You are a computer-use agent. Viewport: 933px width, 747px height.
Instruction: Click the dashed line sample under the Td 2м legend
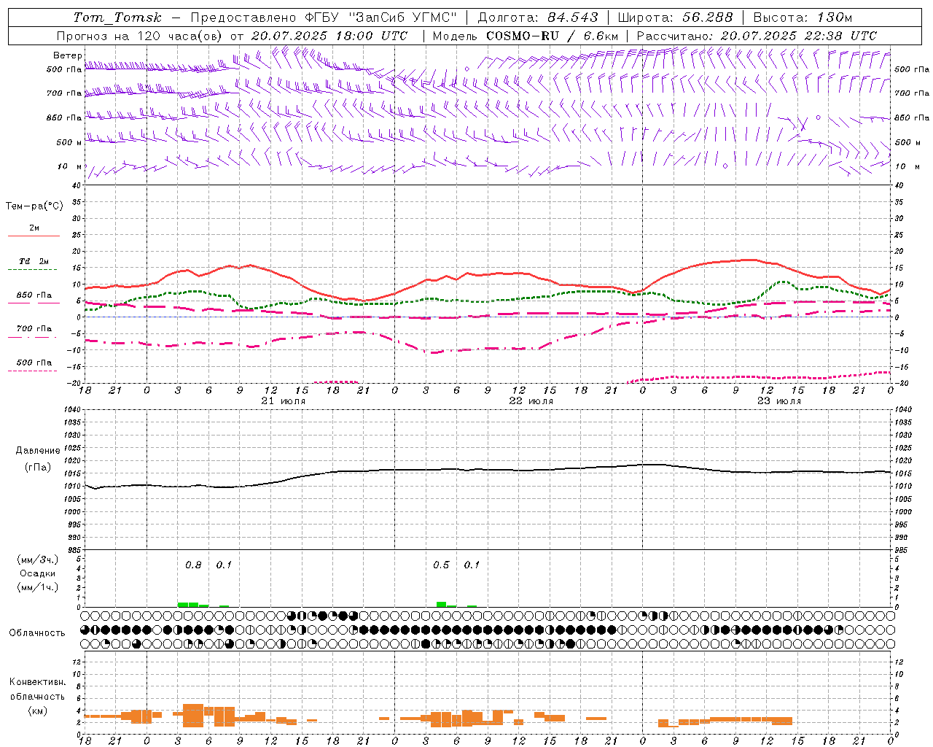[34, 270]
